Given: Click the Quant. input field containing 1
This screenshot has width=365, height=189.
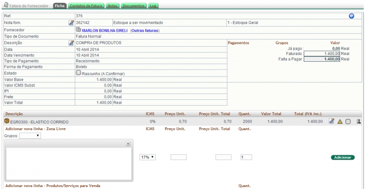Looking at the screenshot, I should pos(246,157).
